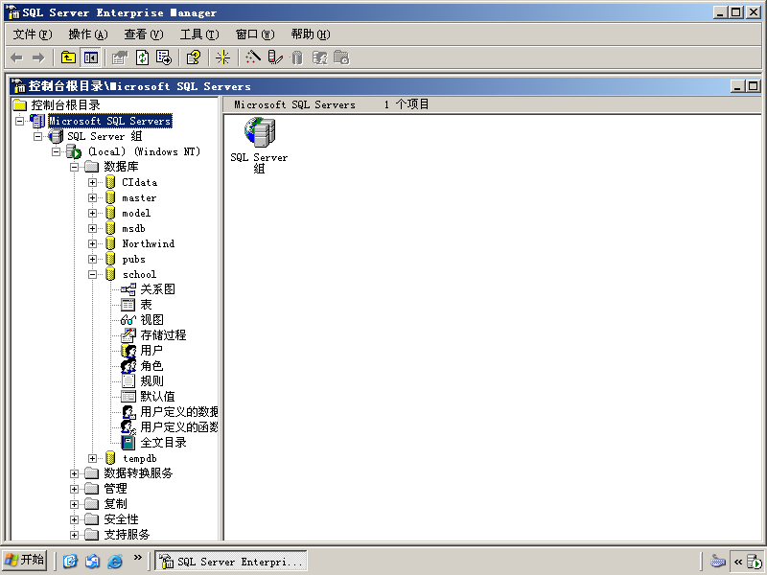Select 规则 under school
This screenshot has height=575, width=767.
(151, 381)
